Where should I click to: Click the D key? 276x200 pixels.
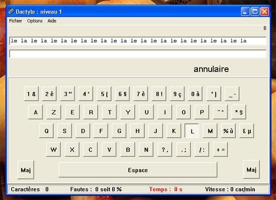pos(83,131)
